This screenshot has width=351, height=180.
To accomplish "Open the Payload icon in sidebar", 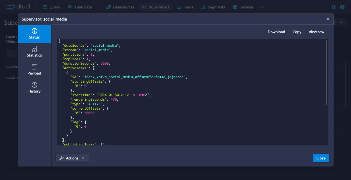I will (x=35, y=67).
